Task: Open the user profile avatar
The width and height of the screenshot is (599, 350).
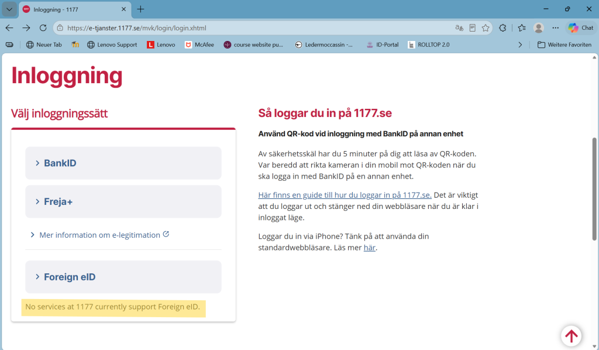Action: [x=539, y=28]
